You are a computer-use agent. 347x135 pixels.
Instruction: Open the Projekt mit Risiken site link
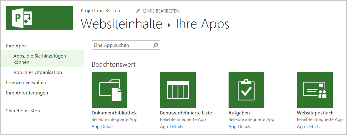[x=100, y=11]
